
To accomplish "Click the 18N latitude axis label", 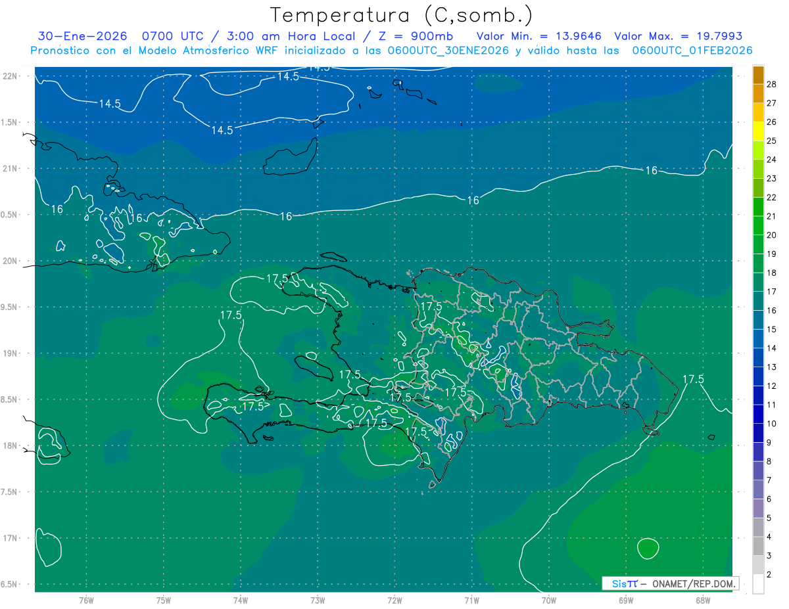I will pos(11,445).
